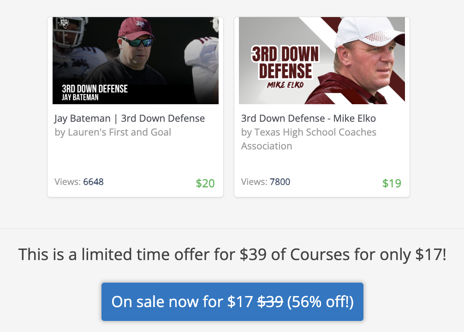Select the limited time offer headline text

coord(232,255)
